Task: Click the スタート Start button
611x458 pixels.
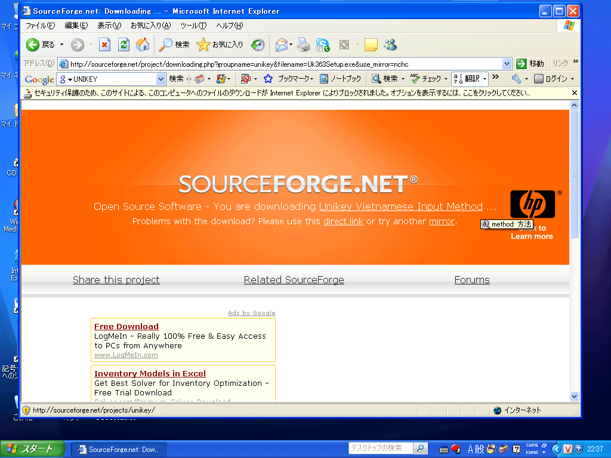Action: pos(33,449)
